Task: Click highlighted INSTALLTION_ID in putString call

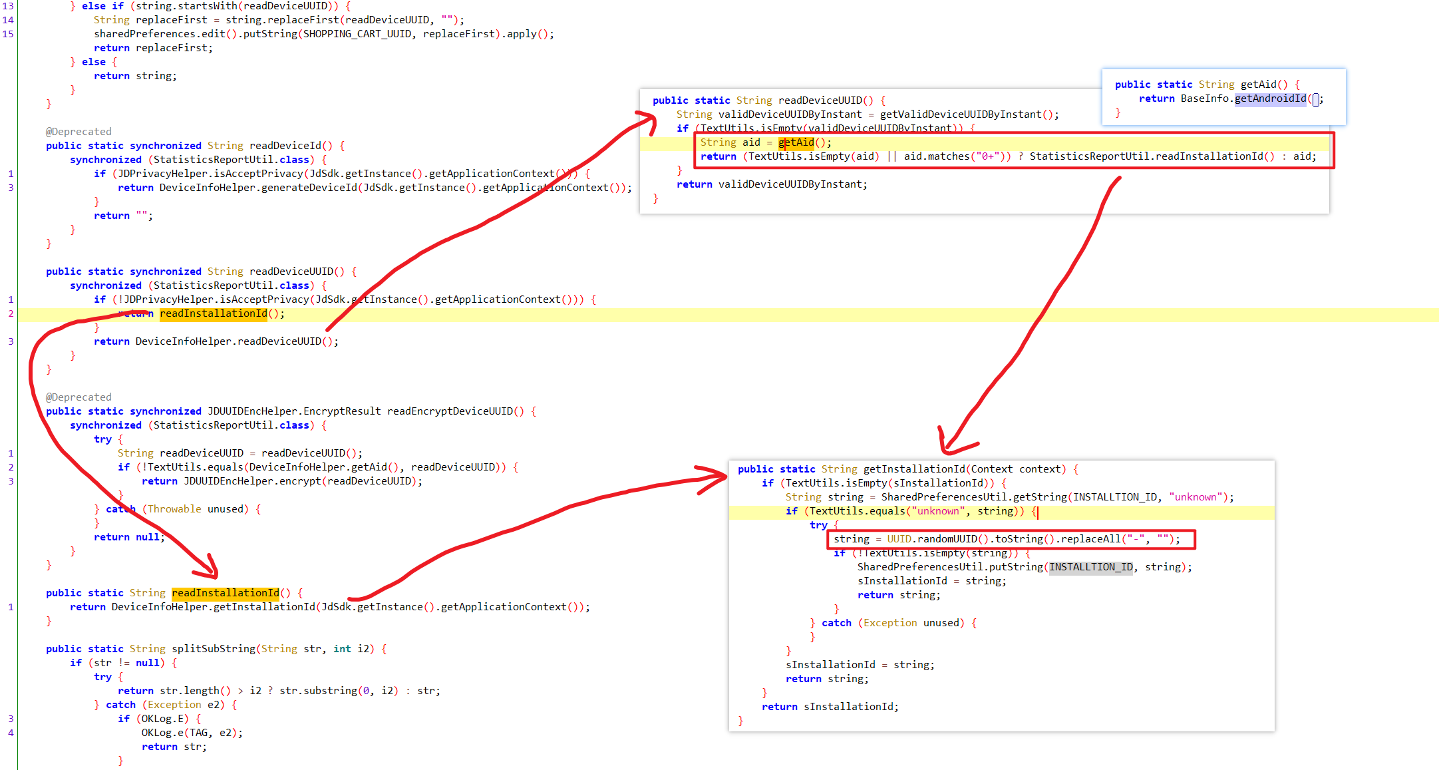Action: click(x=1091, y=567)
